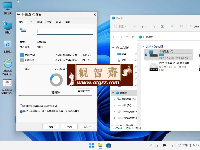The height and width of the screenshot is (150, 200).
Task: Collapse the 此电脑 tree node
Action: [x=113, y=93]
